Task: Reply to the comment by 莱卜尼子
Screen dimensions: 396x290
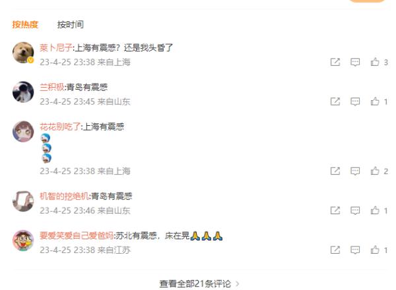Action: 355,62
